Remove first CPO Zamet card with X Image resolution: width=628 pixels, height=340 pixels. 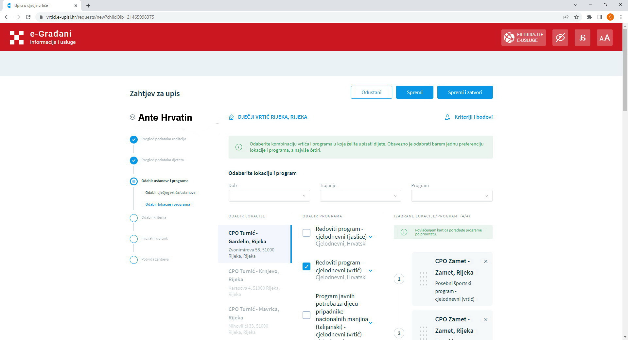tap(486, 262)
